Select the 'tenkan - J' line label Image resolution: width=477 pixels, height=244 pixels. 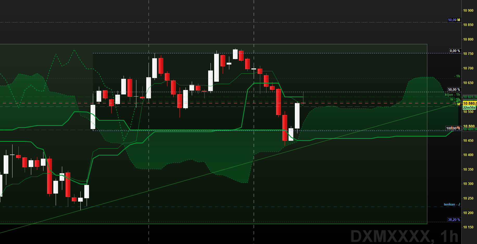tap(452, 204)
